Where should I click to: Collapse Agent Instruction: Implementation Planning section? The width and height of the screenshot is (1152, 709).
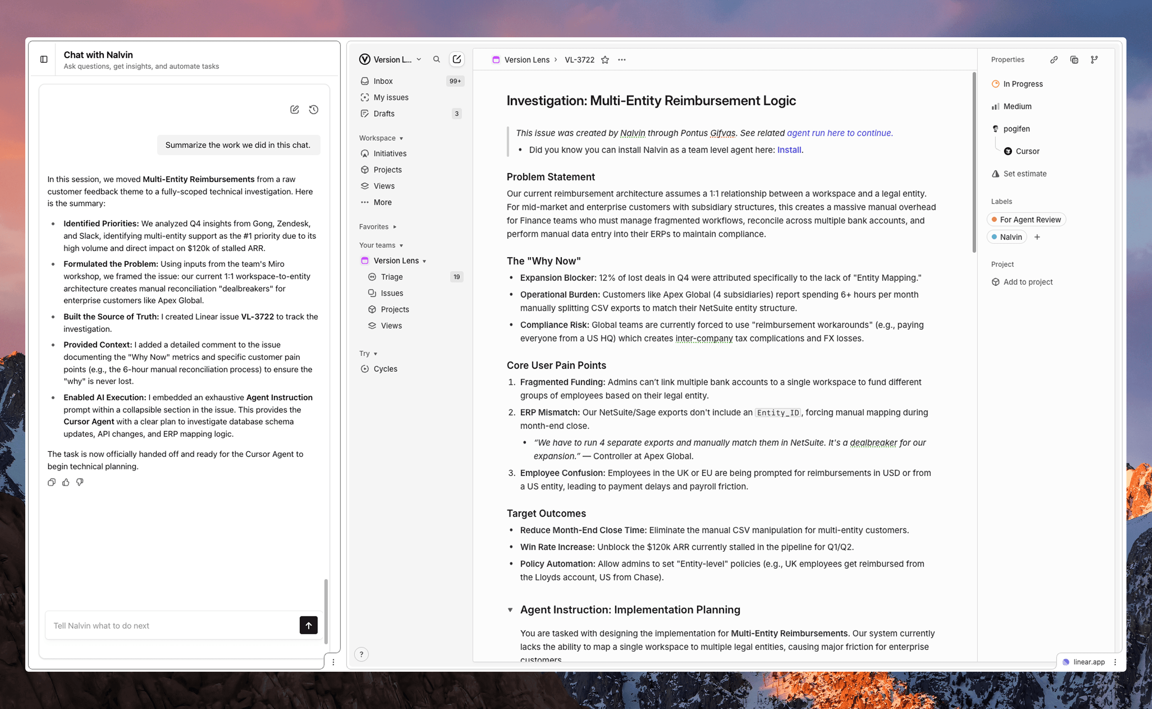pyautogui.click(x=510, y=610)
